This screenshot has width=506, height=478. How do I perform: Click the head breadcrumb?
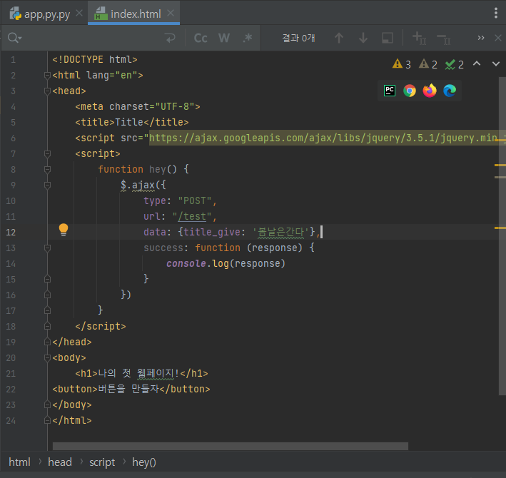click(60, 462)
